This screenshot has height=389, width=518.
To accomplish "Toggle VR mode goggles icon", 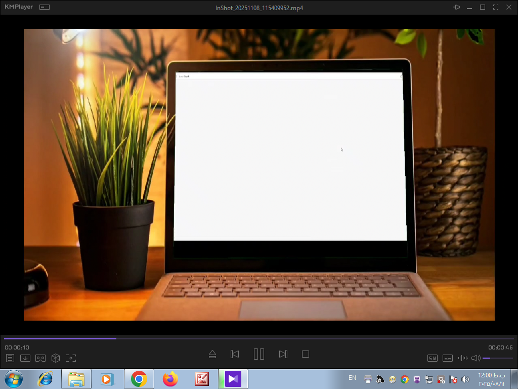I will click(x=40, y=358).
